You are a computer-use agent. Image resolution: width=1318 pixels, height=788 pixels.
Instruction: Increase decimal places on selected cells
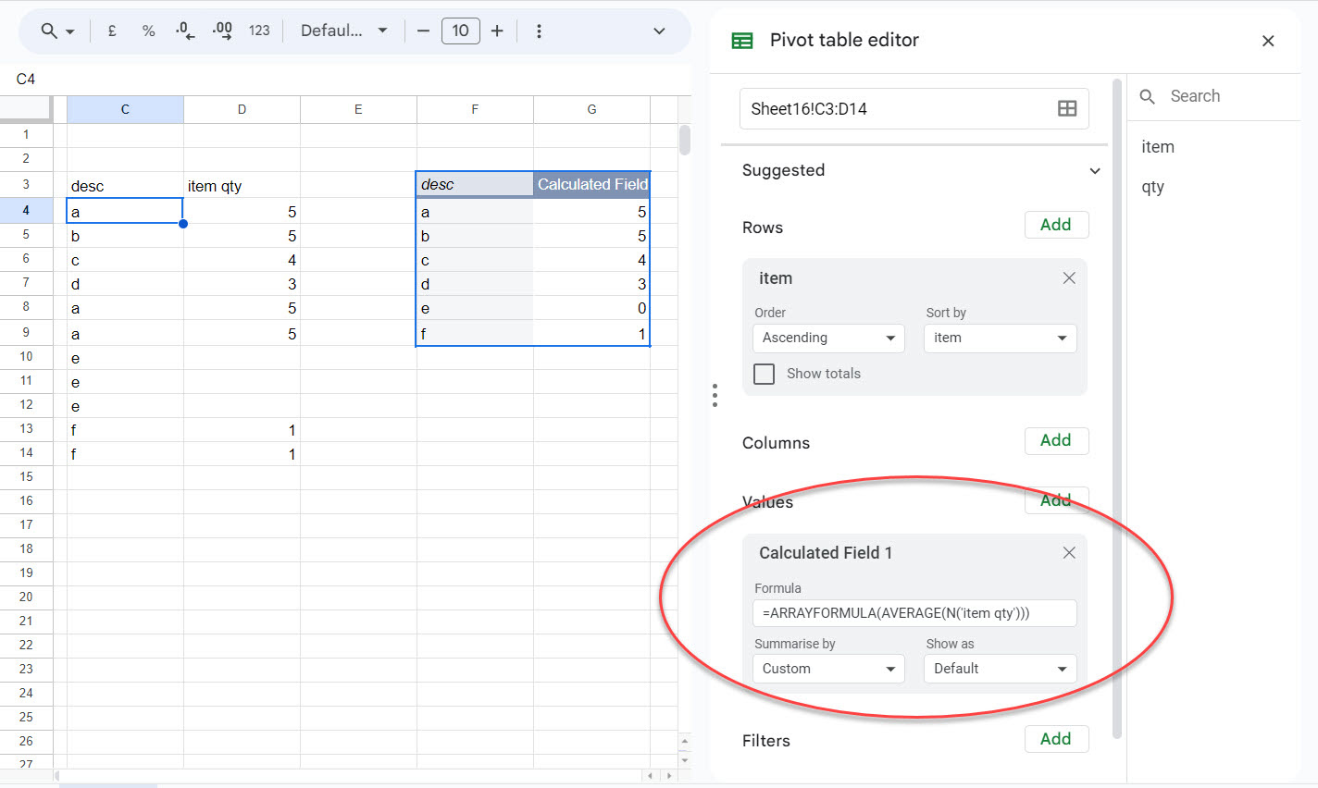221,30
